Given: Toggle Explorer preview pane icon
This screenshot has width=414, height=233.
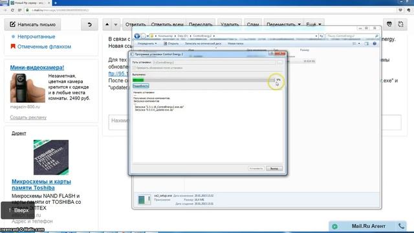Looking at the screenshot, I should [x=367, y=43].
